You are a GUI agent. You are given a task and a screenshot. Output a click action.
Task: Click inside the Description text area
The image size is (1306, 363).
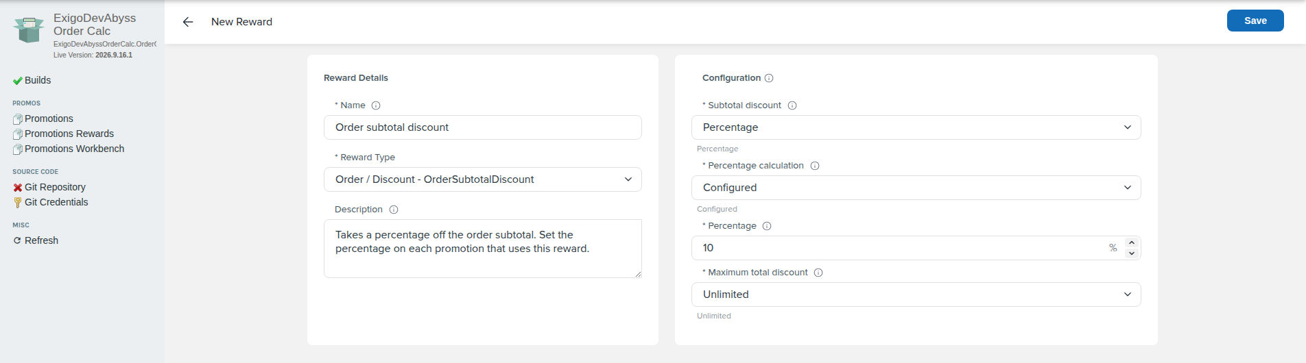(483, 249)
